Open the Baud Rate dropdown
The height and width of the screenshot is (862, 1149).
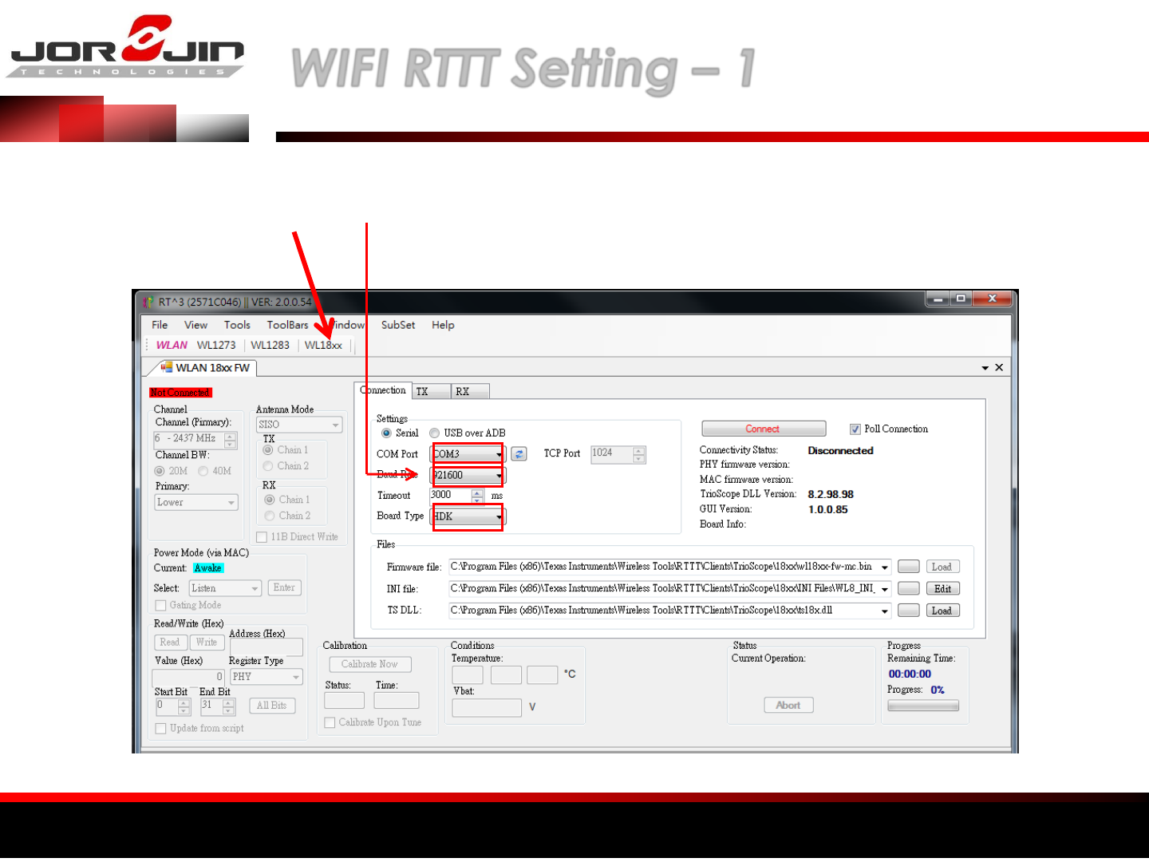(x=499, y=476)
